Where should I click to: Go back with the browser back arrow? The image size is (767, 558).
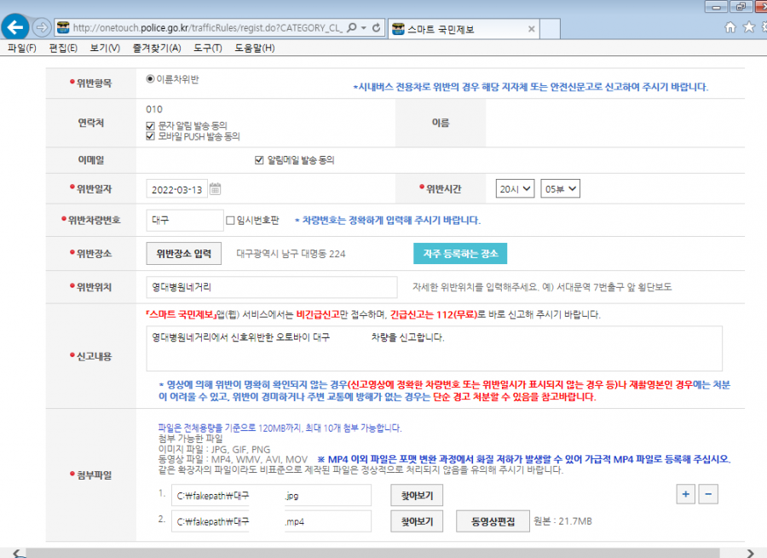pyautogui.click(x=15, y=27)
